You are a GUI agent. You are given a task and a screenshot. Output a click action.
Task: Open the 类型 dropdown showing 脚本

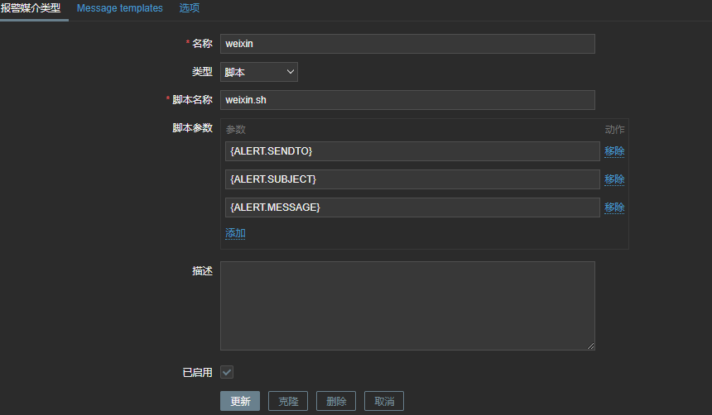point(258,72)
